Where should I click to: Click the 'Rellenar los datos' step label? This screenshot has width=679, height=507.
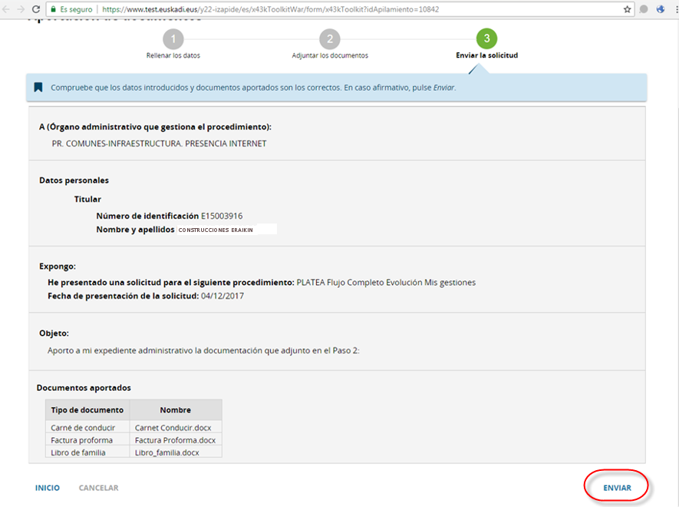pyautogui.click(x=173, y=56)
